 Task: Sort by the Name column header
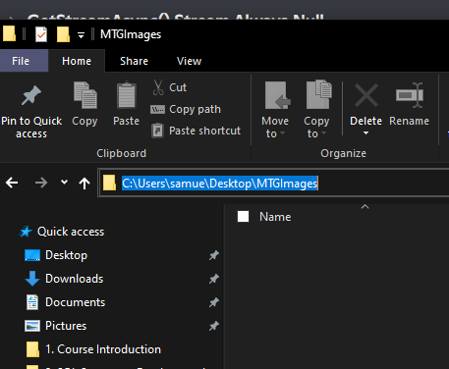pos(275,217)
